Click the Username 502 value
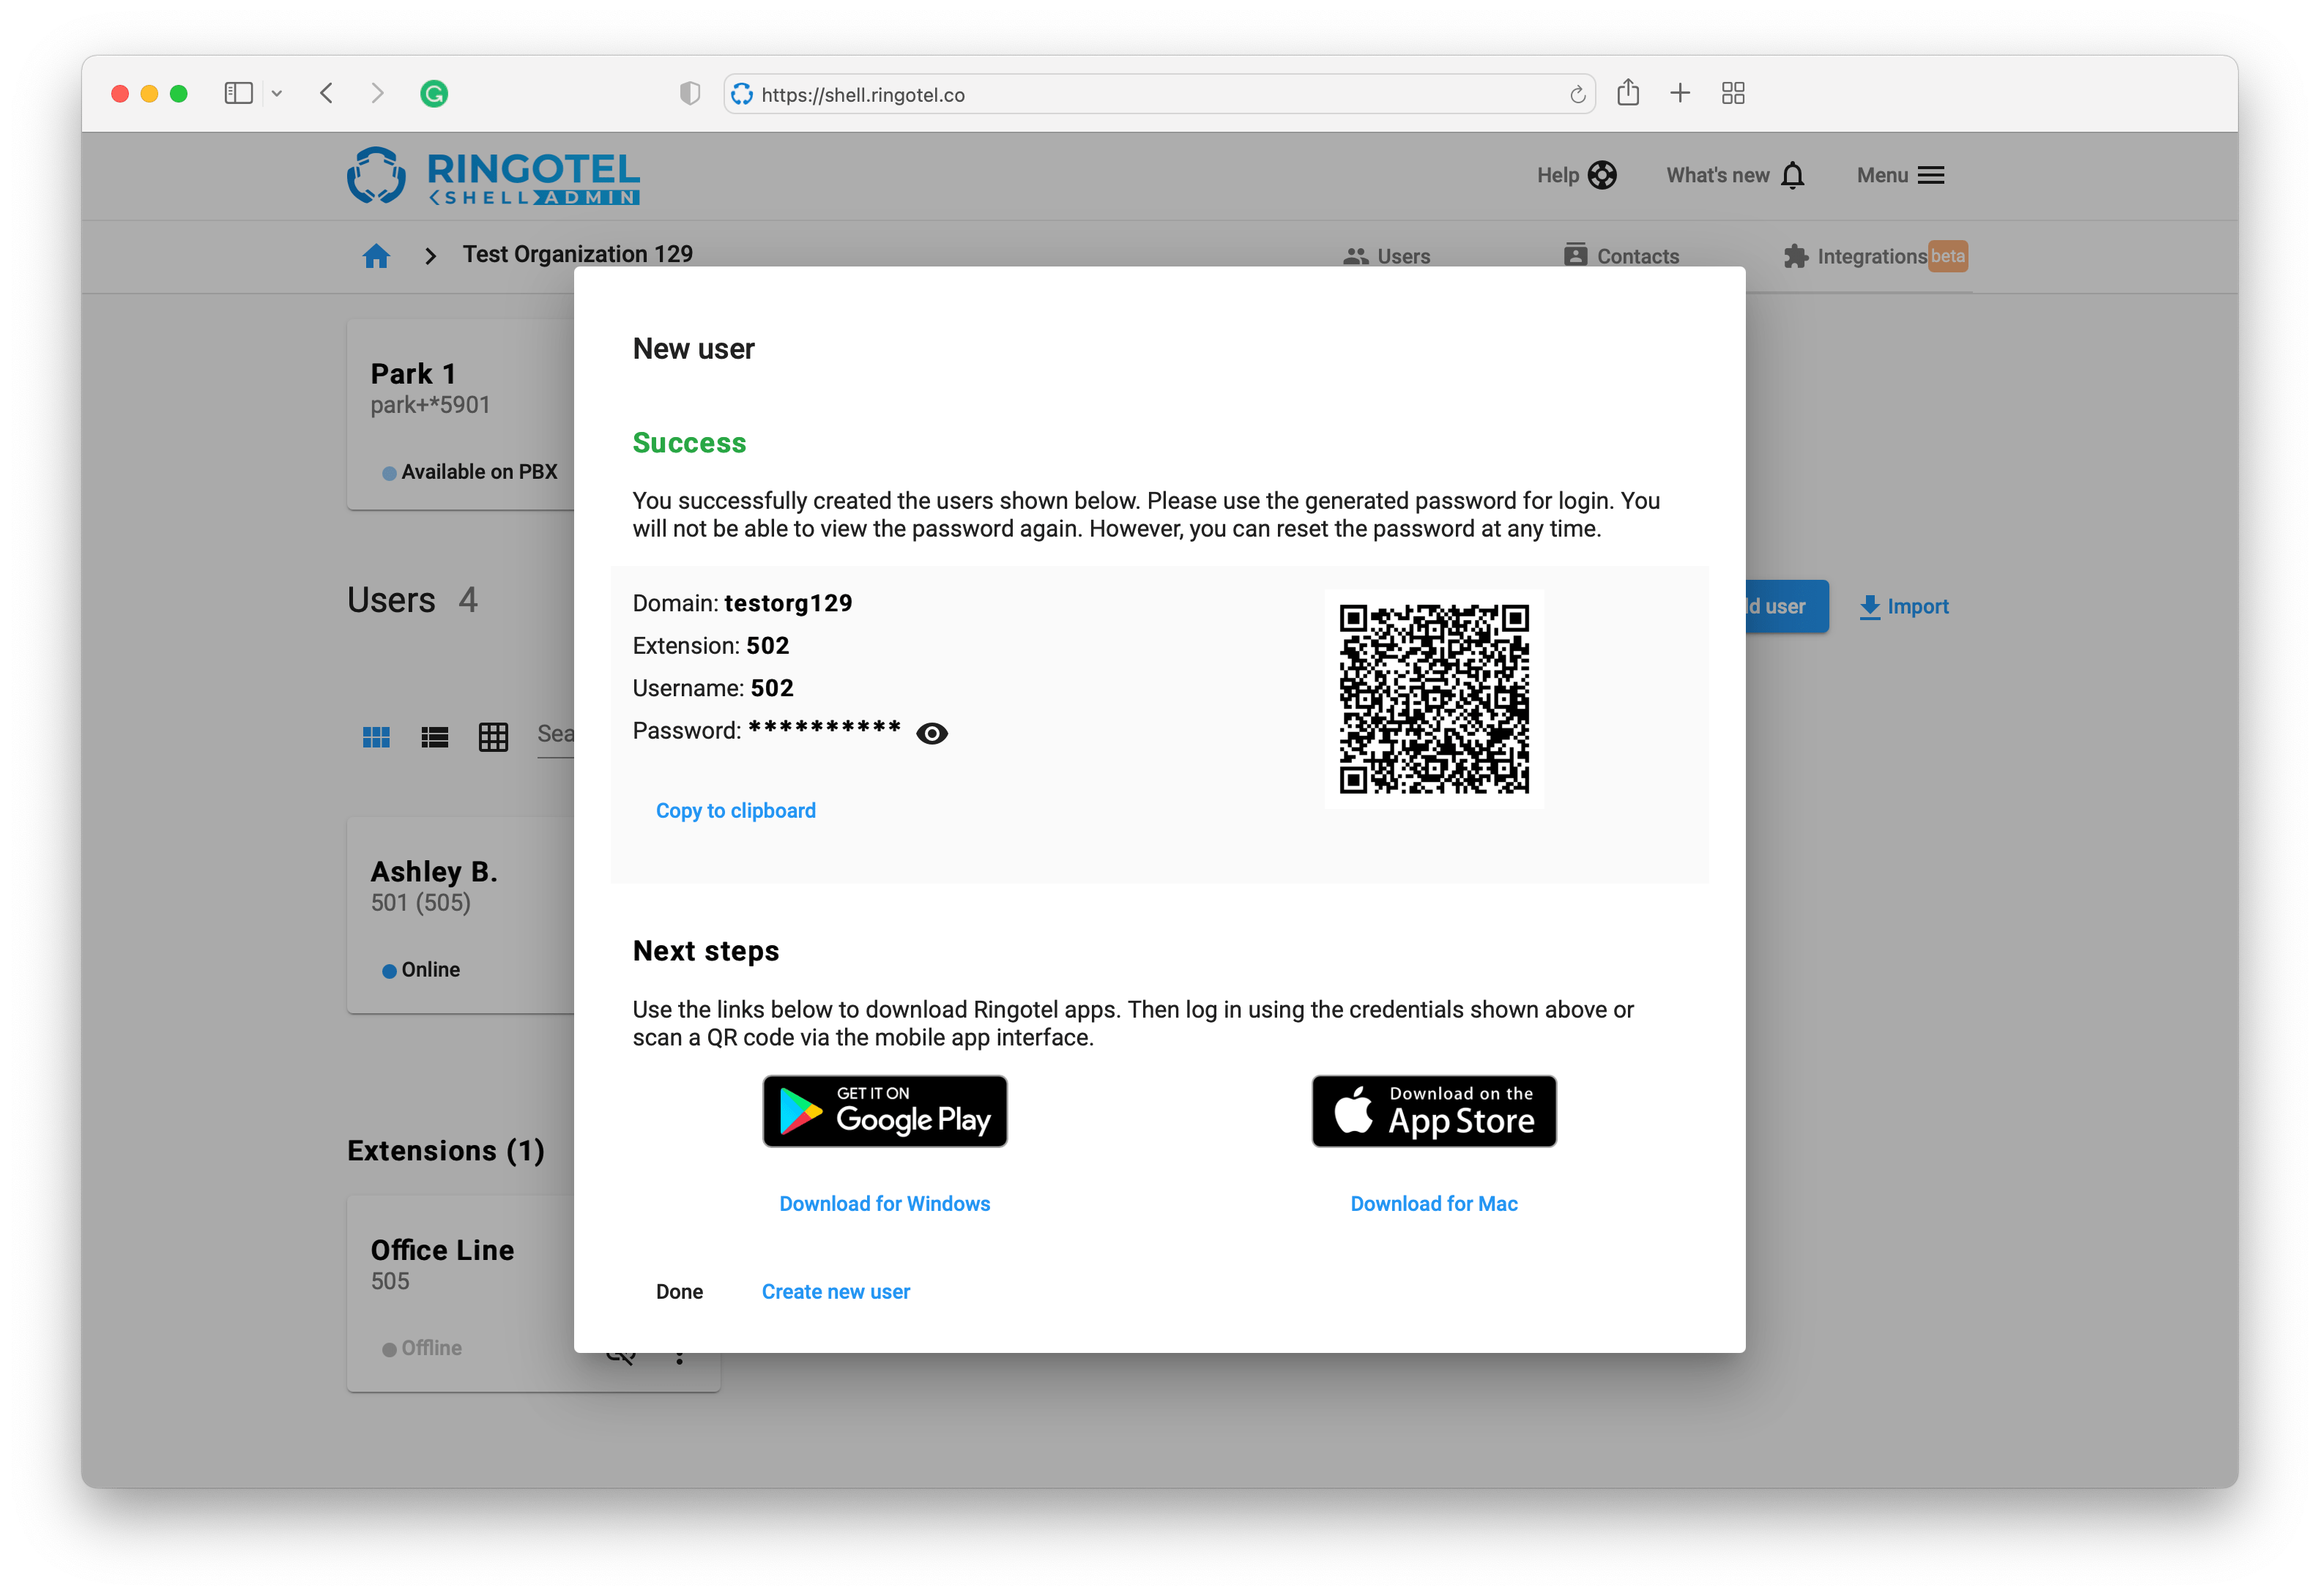2320x1596 pixels. click(x=771, y=687)
